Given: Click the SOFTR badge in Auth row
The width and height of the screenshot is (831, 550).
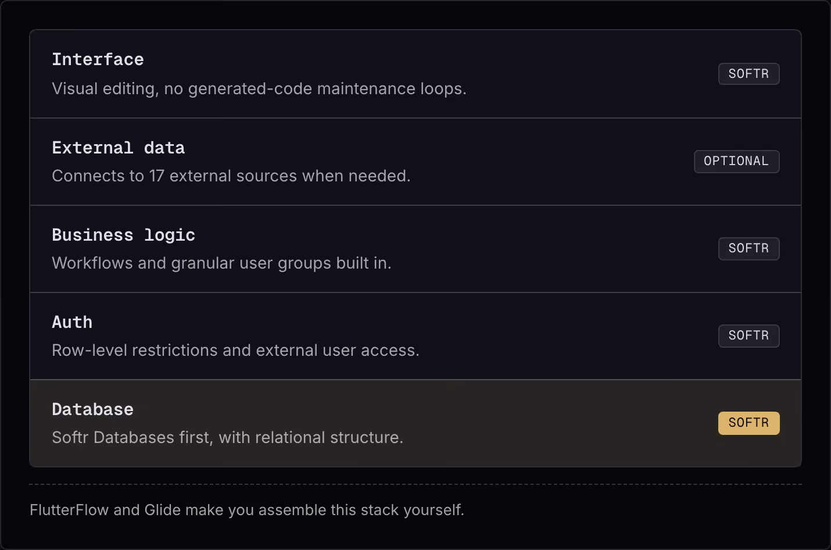Looking at the screenshot, I should pyautogui.click(x=748, y=335).
